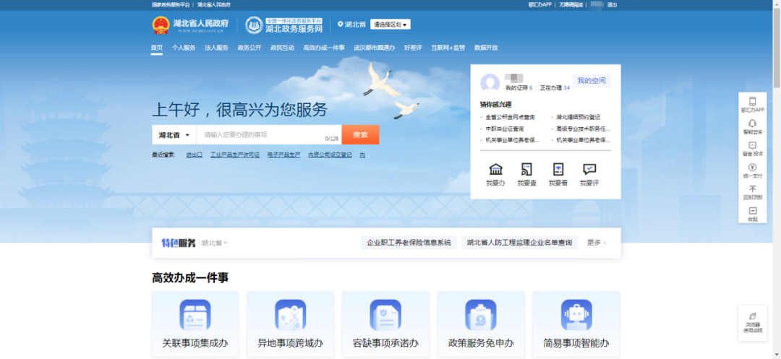This screenshot has width=781, height=359.
Task: Open the 我要看 document icon
Action: pos(558,169)
